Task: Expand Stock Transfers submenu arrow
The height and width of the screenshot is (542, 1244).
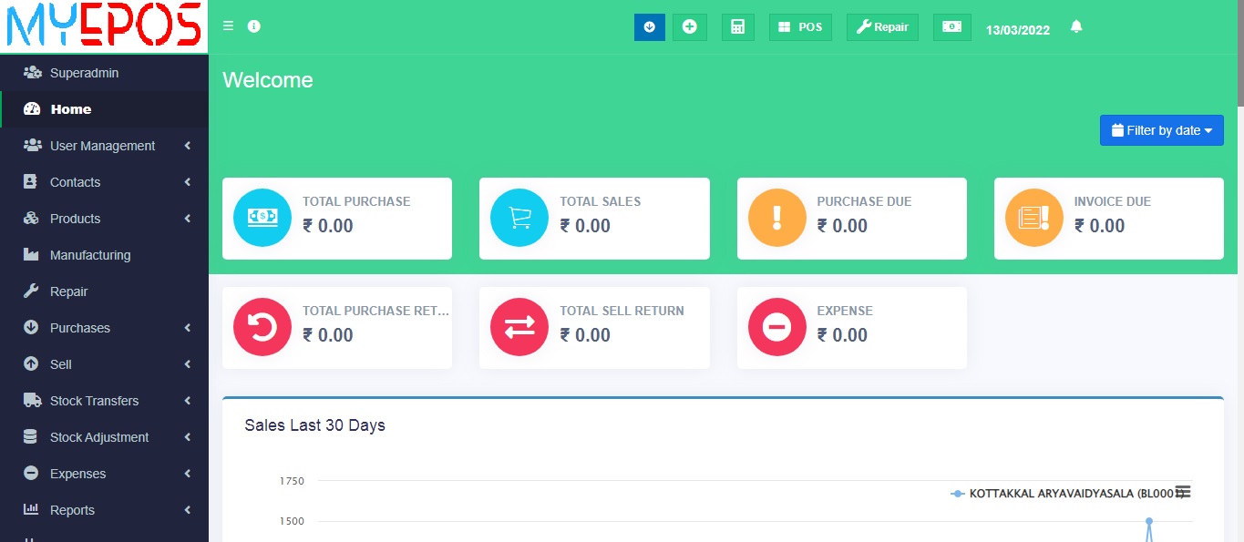Action: coord(187,401)
